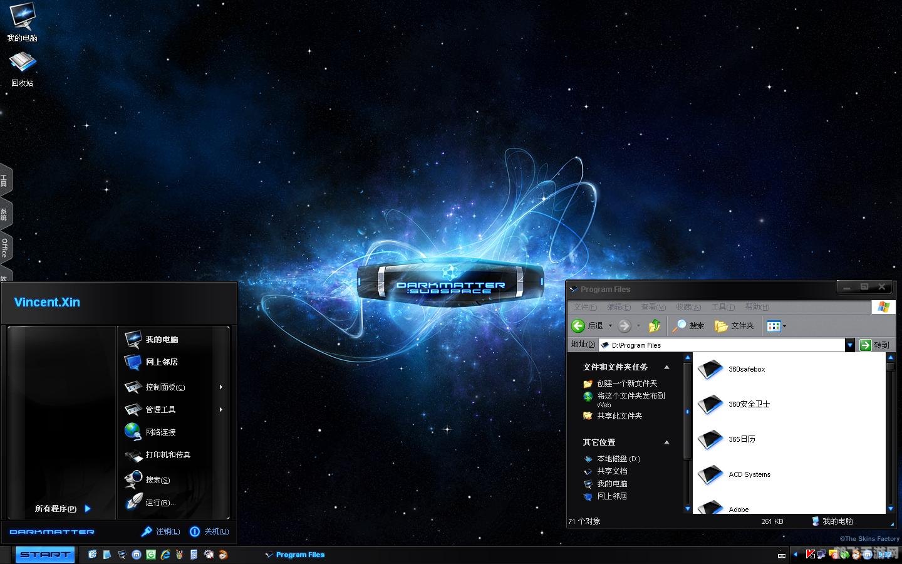Click inside the D:\Program Files address field
Screen dimensions: 902x564
pyautogui.click(x=720, y=345)
